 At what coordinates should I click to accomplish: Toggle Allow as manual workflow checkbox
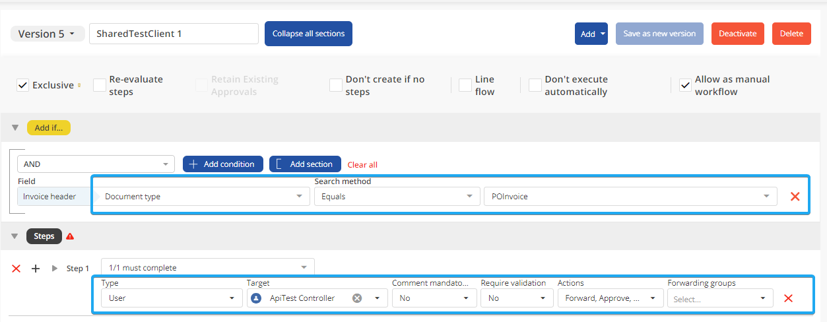tap(685, 85)
